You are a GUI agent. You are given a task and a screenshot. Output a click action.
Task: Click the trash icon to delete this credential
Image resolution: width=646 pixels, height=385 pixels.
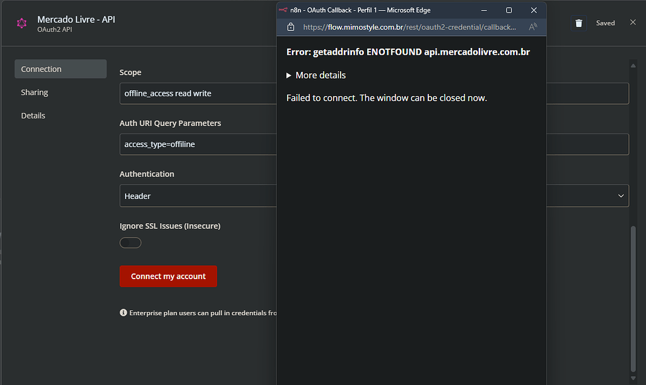point(578,23)
